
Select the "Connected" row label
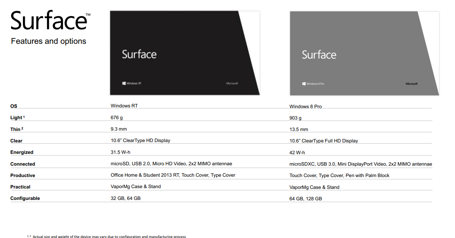click(x=23, y=164)
